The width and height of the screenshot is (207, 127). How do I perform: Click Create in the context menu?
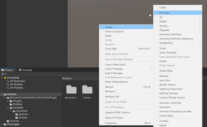tap(126, 27)
